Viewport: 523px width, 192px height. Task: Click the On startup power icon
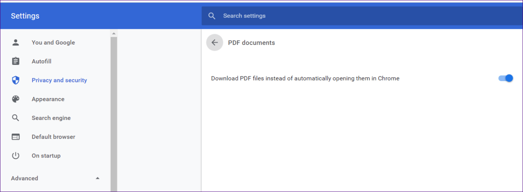pyautogui.click(x=16, y=156)
